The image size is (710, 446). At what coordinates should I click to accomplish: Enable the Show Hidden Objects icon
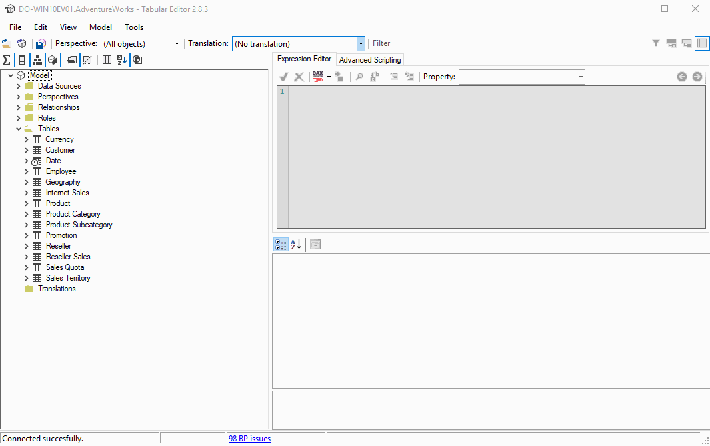tap(87, 59)
